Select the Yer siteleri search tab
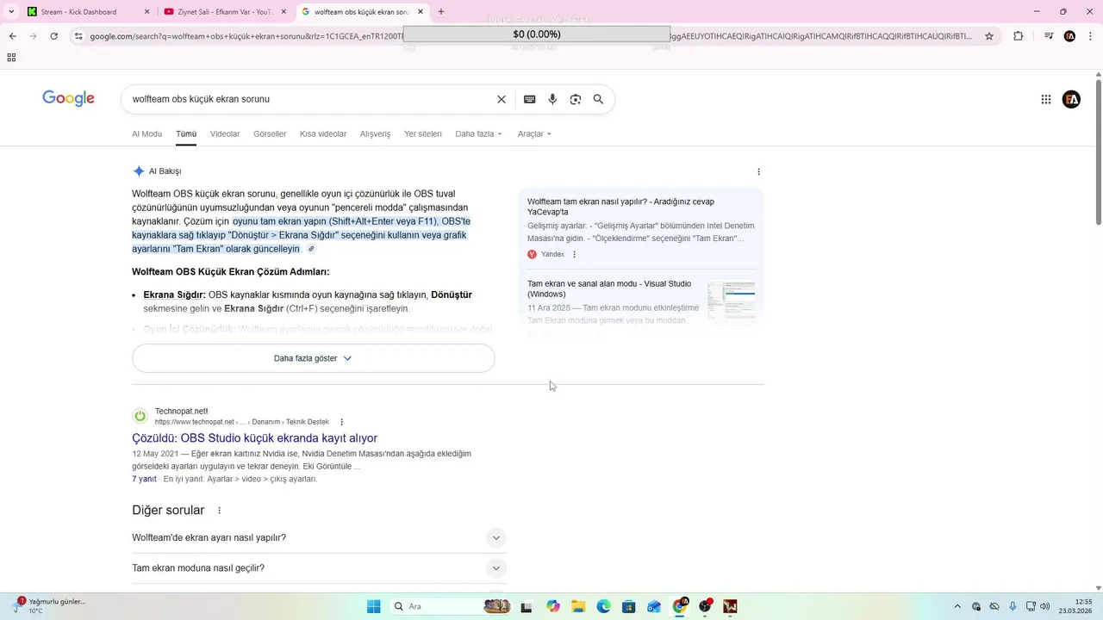 coord(423,133)
